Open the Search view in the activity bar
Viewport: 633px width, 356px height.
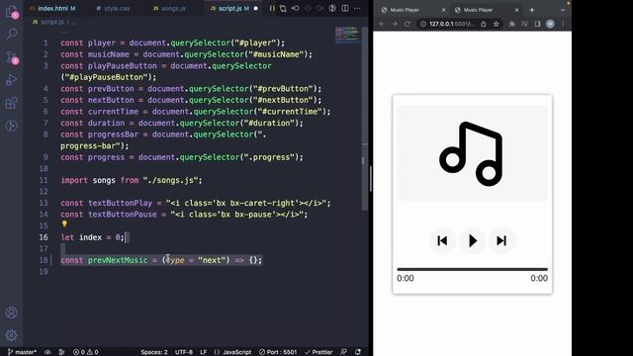point(12,34)
